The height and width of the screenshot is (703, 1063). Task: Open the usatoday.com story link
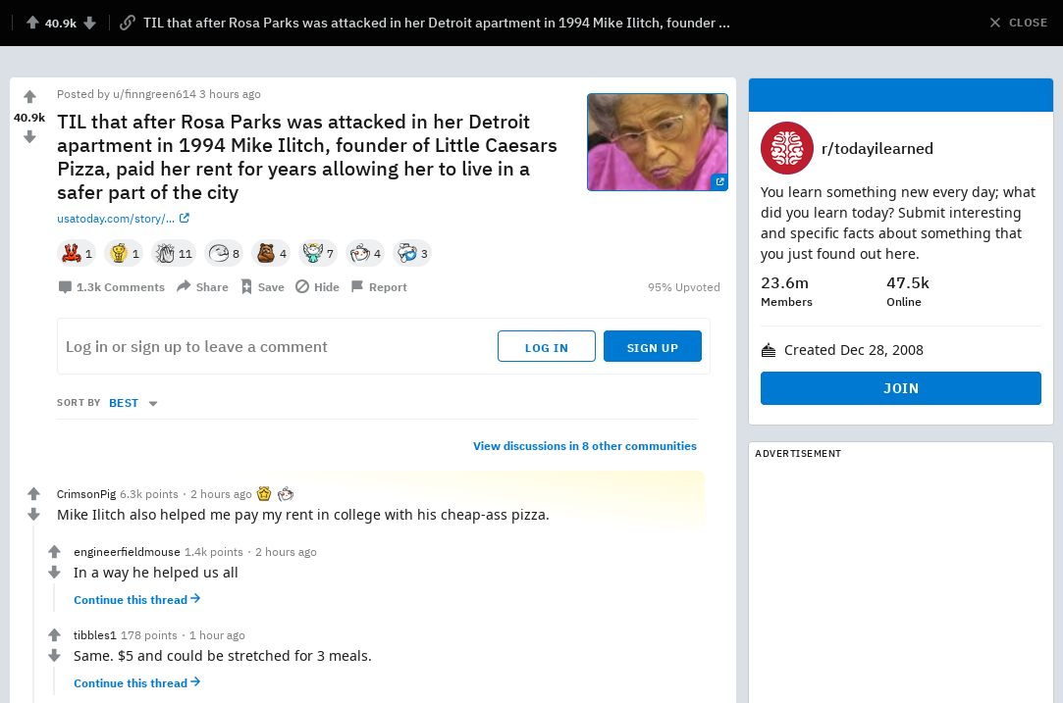click(x=123, y=219)
